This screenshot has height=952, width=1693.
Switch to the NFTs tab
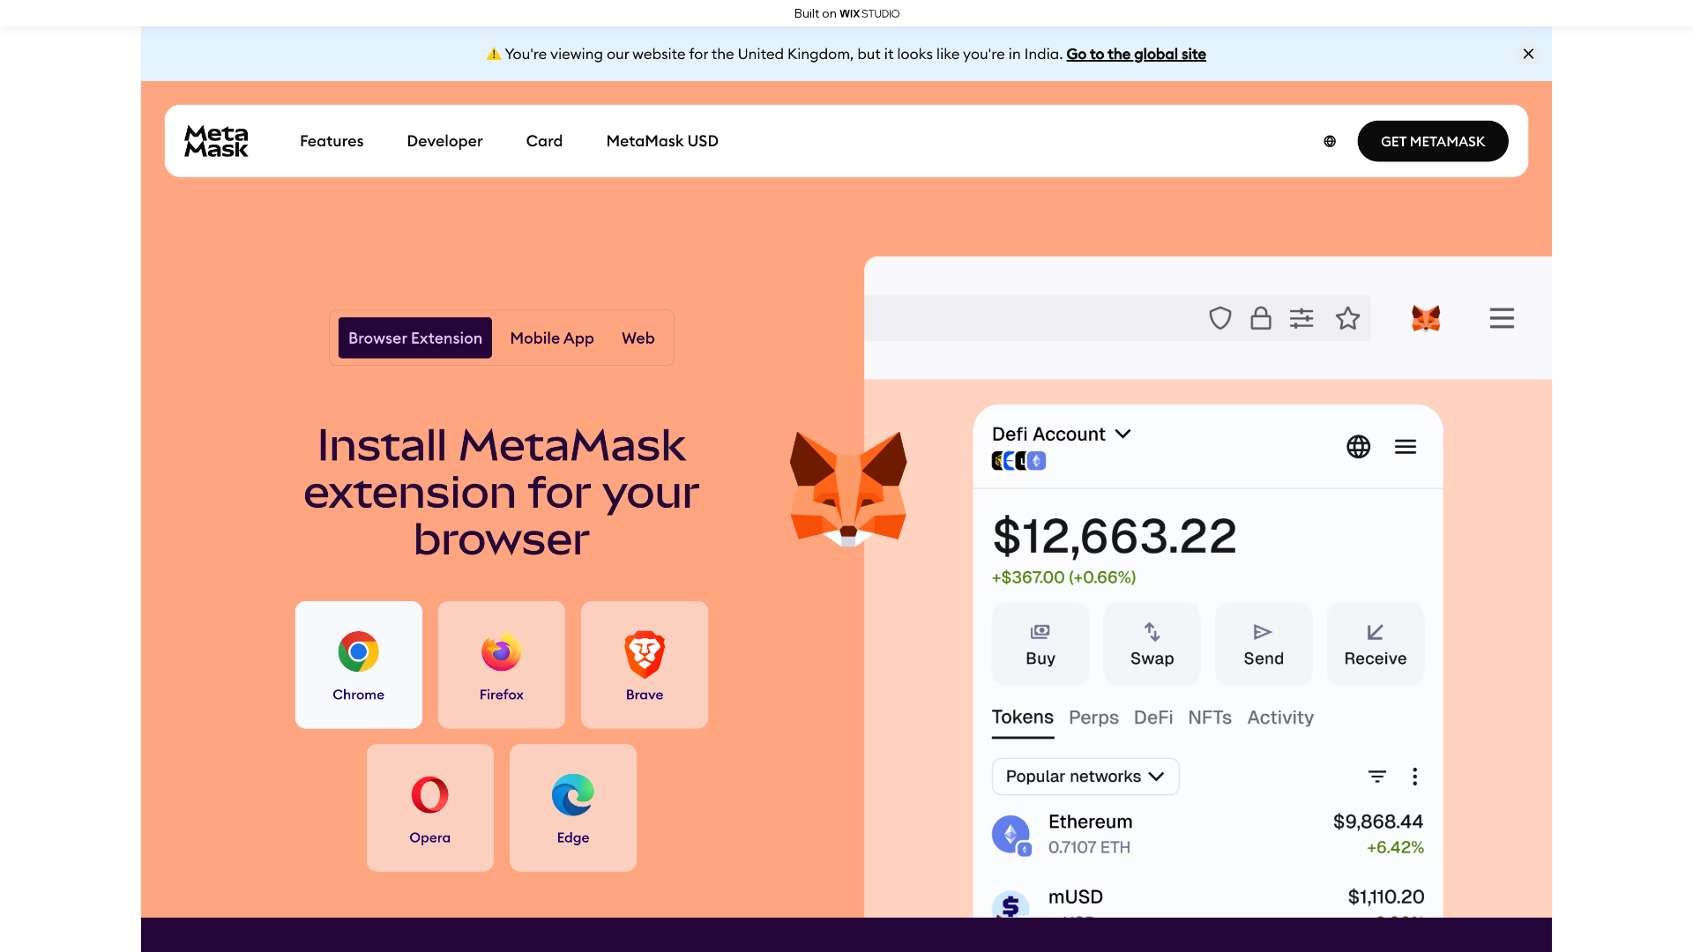[x=1210, y=718]
